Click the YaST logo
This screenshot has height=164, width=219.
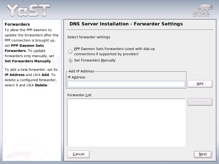pyautogui.click(x=28, y=10)
